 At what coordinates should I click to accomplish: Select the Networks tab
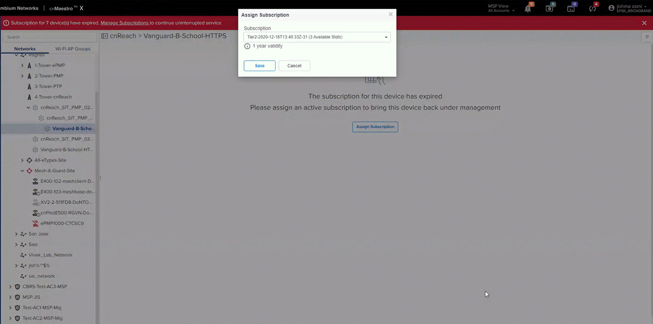click(25, 49)
